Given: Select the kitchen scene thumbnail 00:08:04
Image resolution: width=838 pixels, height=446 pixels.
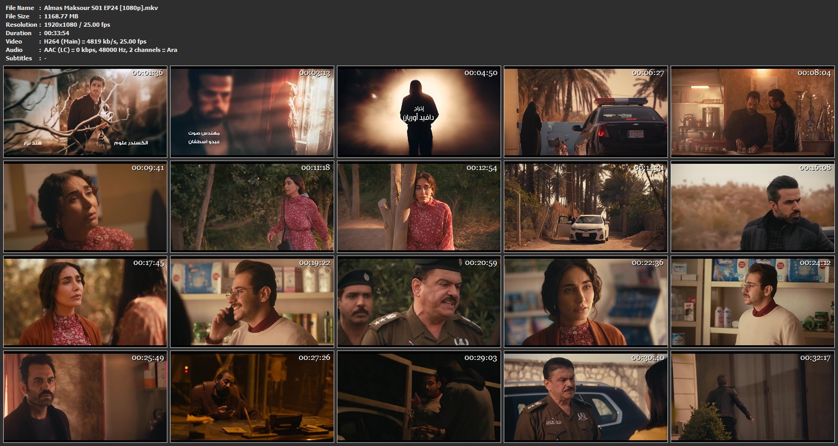Looking at the screenshot, I should click(752, 112).
